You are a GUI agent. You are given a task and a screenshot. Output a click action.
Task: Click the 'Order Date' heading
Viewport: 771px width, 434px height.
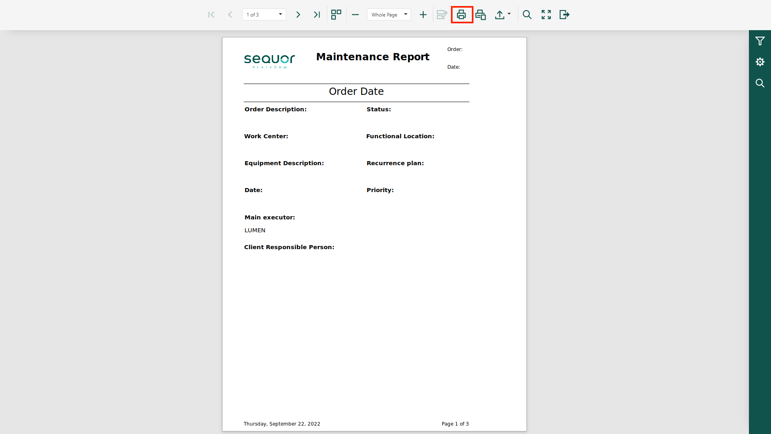356,92
